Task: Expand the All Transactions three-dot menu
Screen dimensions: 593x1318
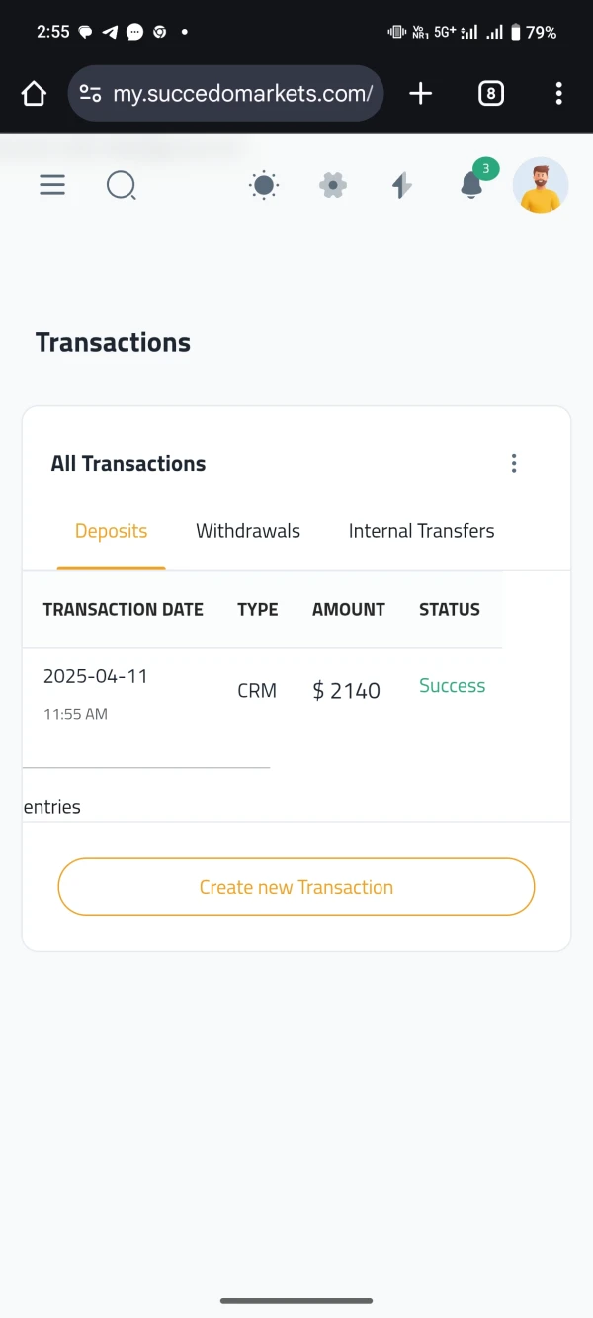Action: pos(514,464)
